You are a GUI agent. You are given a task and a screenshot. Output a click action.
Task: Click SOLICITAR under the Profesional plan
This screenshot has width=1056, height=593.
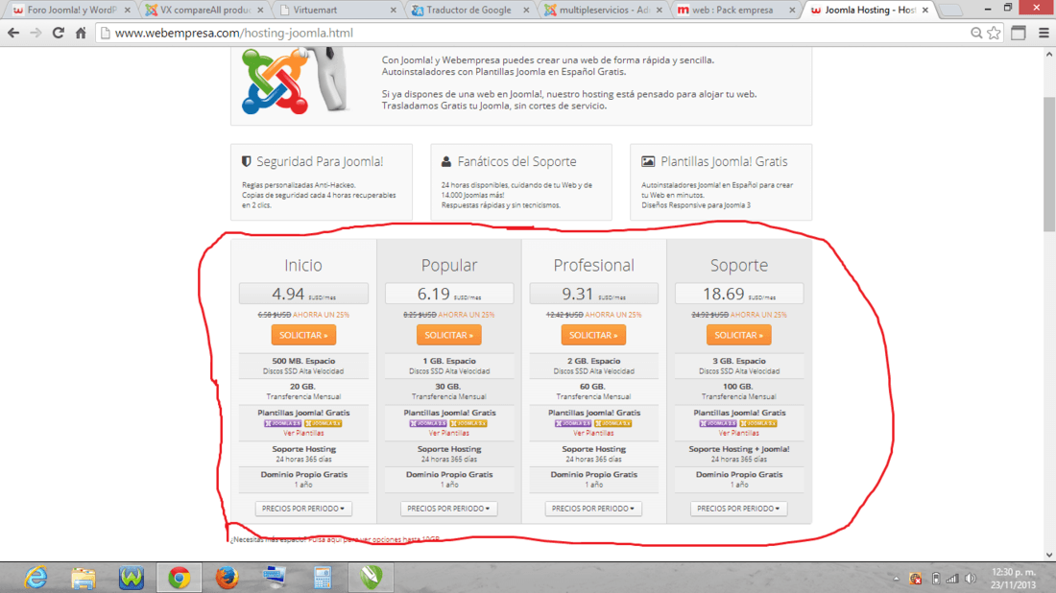pyautogui.click(x=593, y=335)
